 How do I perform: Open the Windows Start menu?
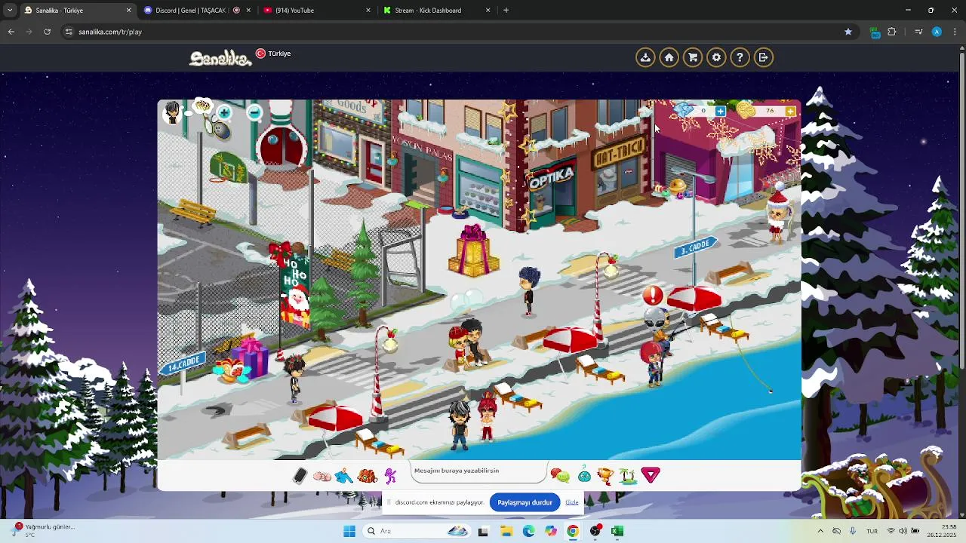pos(349,531)
